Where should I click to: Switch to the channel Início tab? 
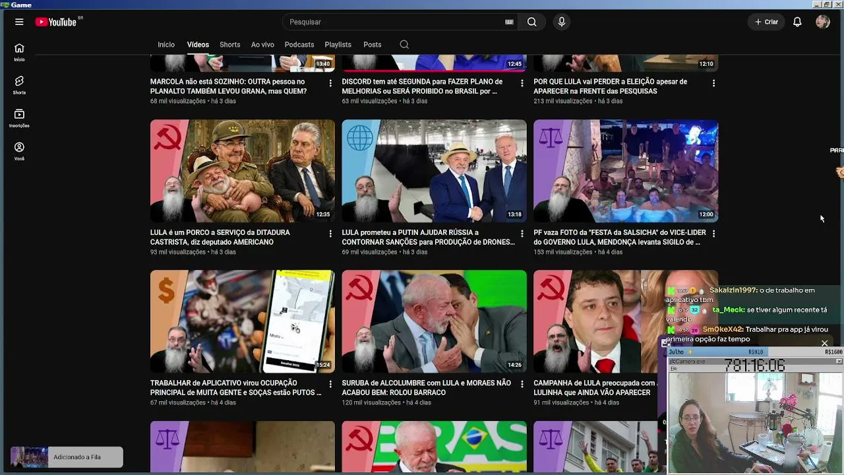[x=166, y=44]
